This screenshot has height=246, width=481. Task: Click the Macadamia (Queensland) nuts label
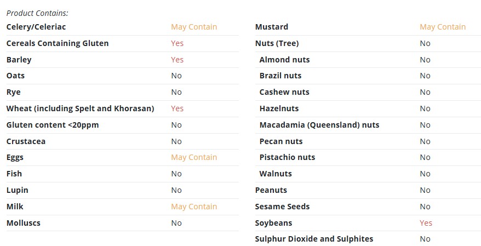(319, 125)
